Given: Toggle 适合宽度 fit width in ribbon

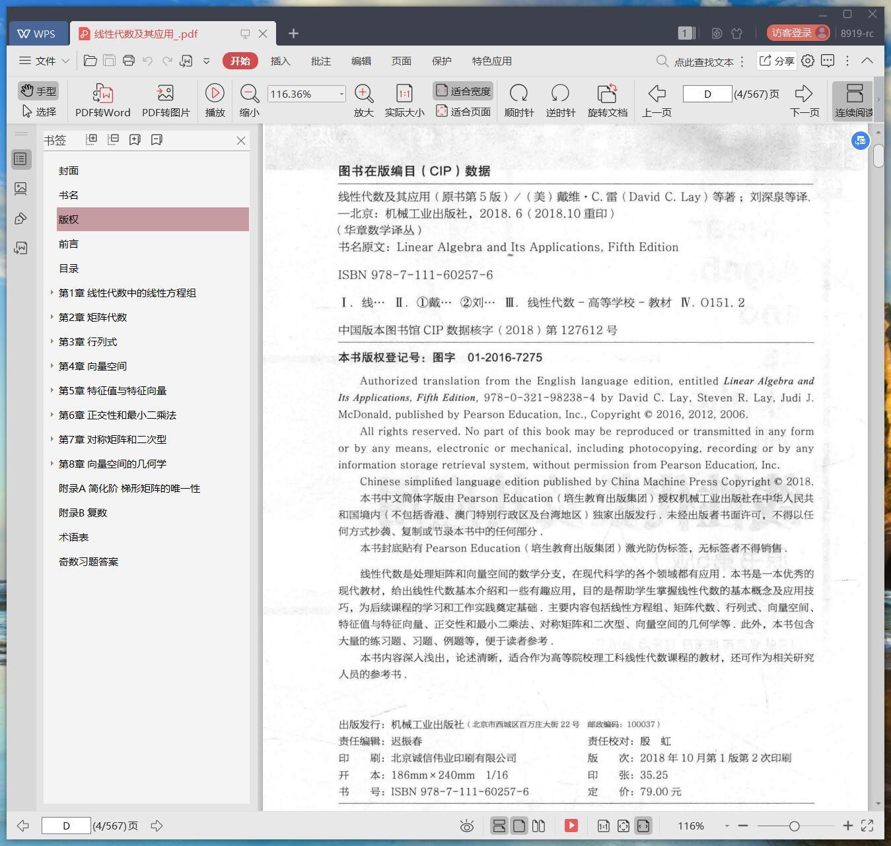Looking at the screenshot, I should [x=463, y=91].
